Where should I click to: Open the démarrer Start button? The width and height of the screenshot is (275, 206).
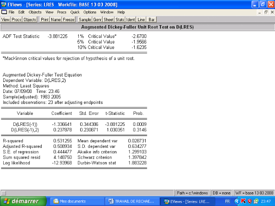coord(23,201)
